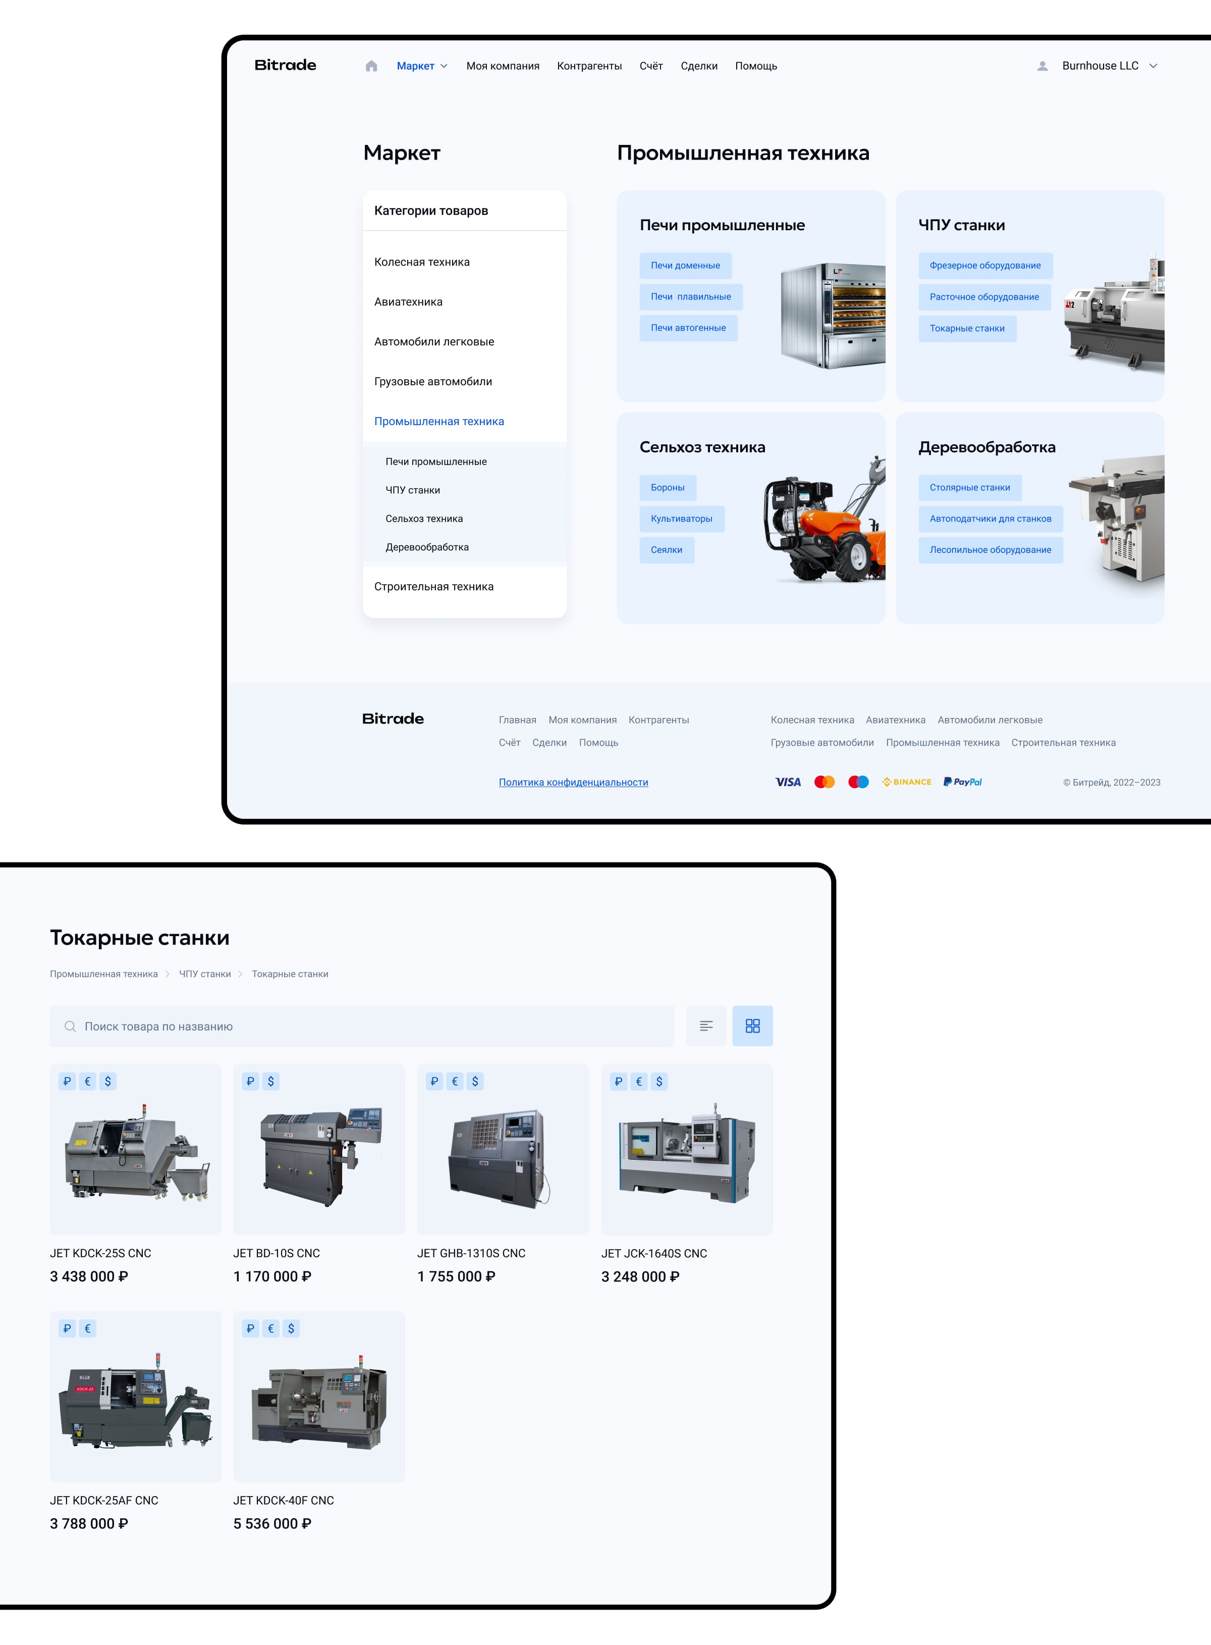Screen dimensions: 1211x1645
Task: Open Сделки in top navigation
Action: [x=699, y=66]
